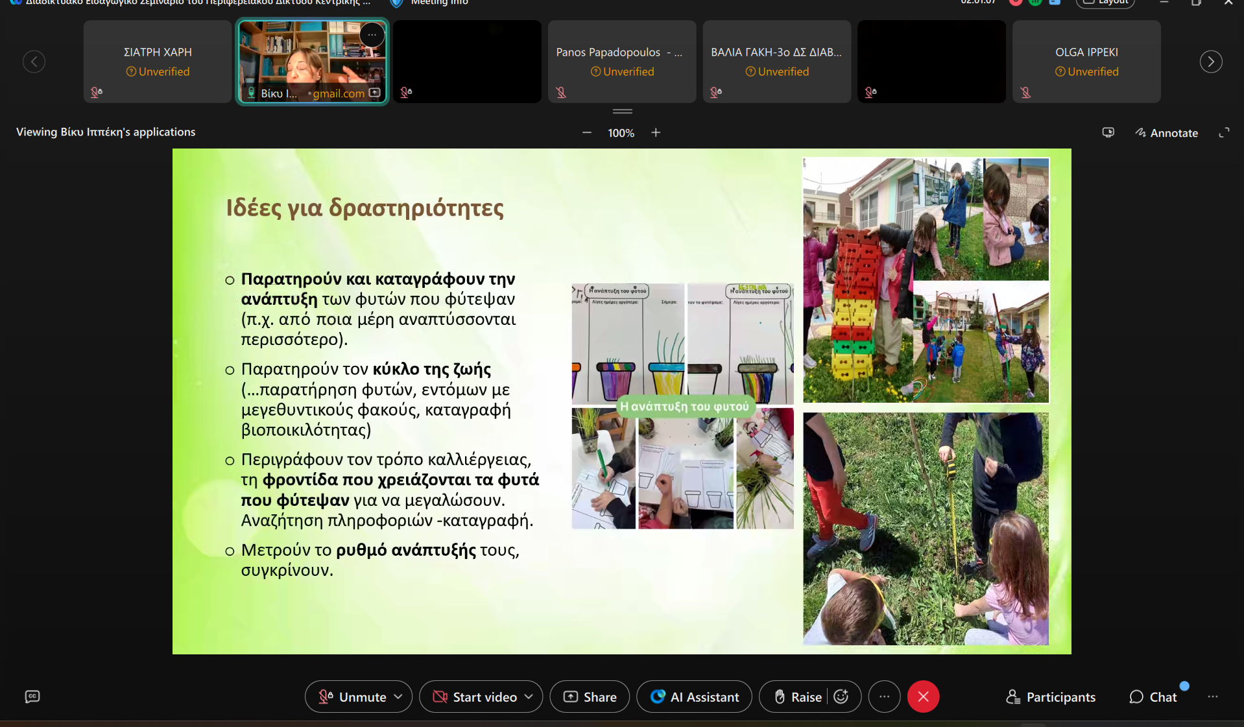Viewport: 1244px width, 727px height.
Task: Open the Chat panel
Action: (1153, 697)
